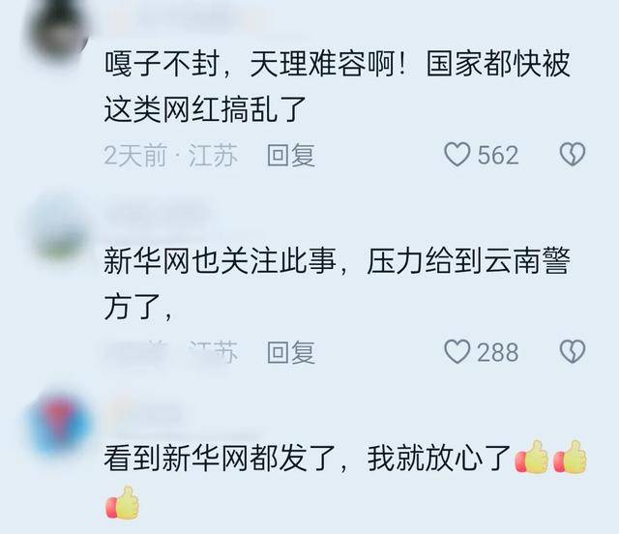The height and width of the screenshot is (534, 619).
Task: Open blurred username above 嘎子不封 comment
Action: tap(186, 17)
